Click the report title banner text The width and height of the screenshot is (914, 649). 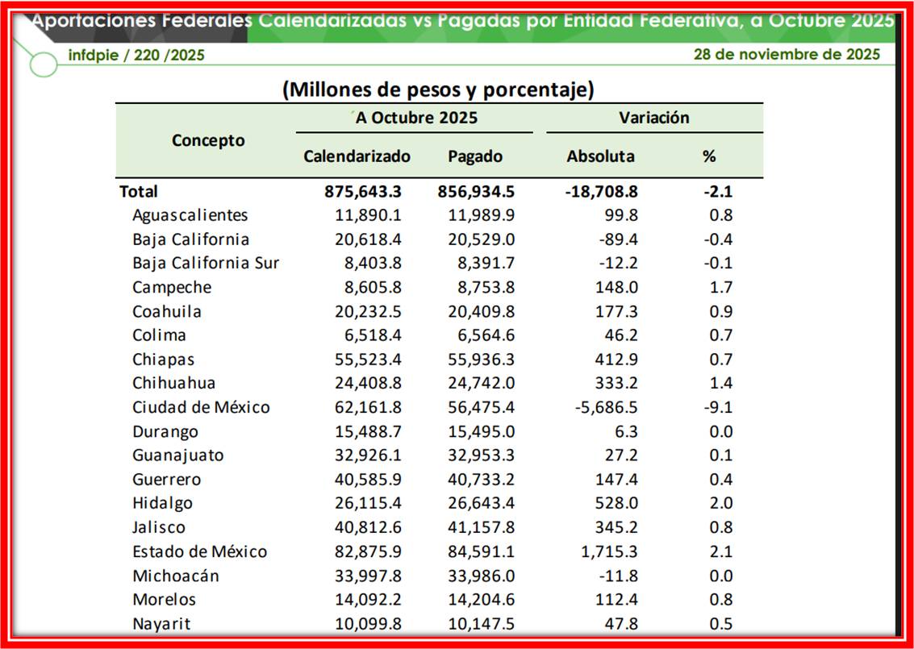click(x=462, y=20)
